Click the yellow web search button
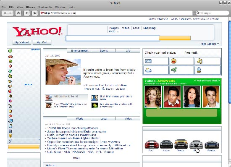 point(175,38)
